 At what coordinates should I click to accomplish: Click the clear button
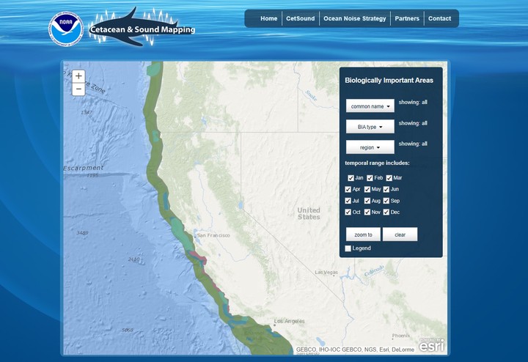coord(400,234)
